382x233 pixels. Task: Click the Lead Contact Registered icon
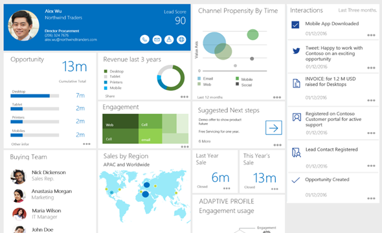click(x=297, y=153)
